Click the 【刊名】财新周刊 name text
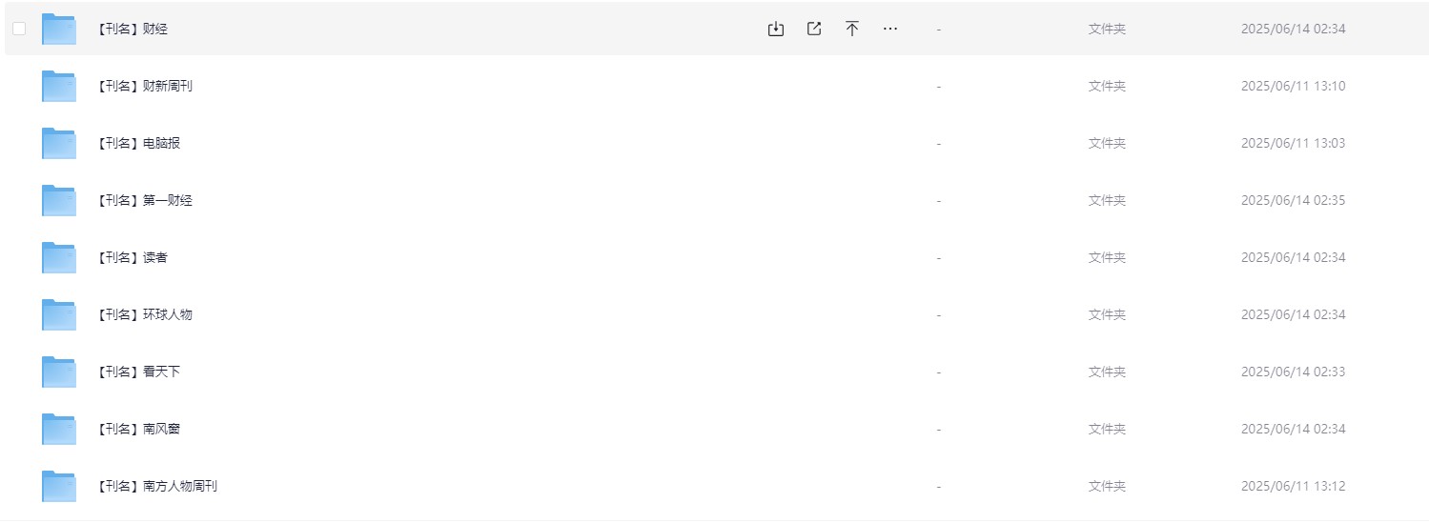This screenshot has width=1429, height=523. pyautogui.click(x=144, y=86)
